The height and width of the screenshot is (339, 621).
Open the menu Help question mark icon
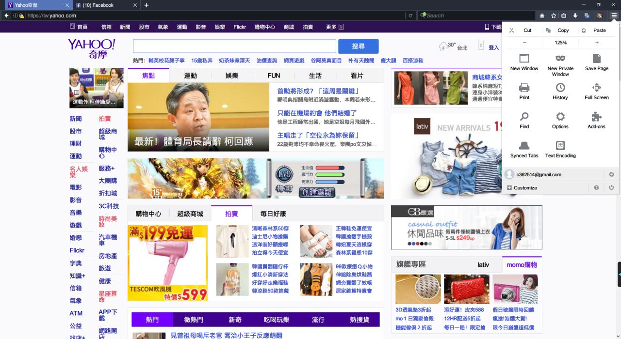coord(596,187)
